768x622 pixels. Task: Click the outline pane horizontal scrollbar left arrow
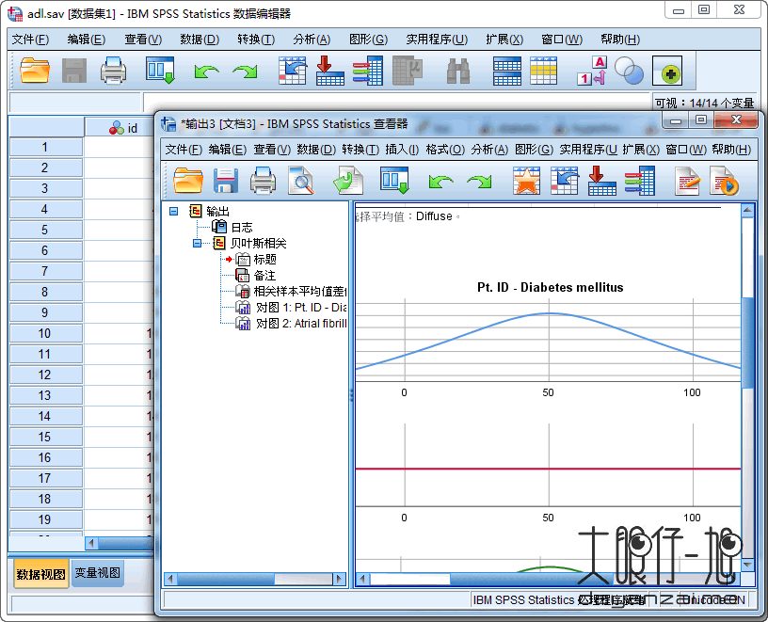point(170,579)
